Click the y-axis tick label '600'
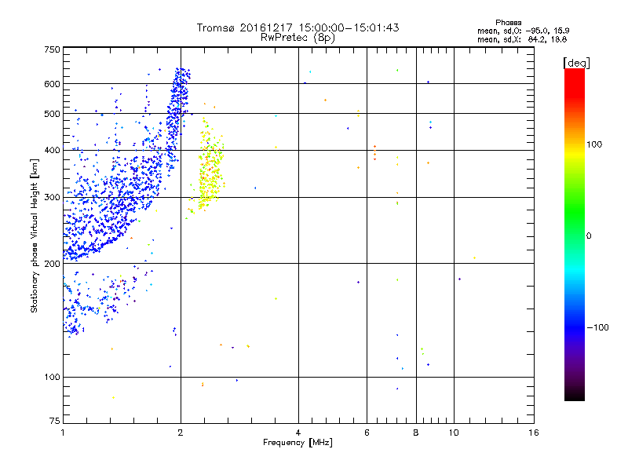 point(52,84)
